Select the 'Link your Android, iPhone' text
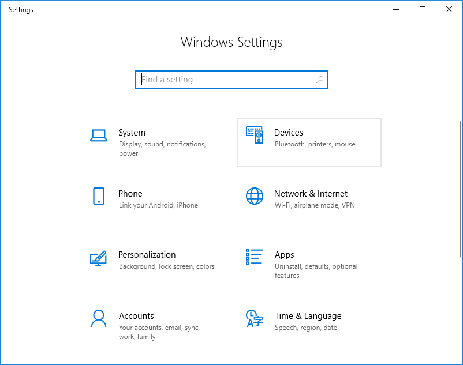Screen dimensions: 463x365 click(158, 205)
